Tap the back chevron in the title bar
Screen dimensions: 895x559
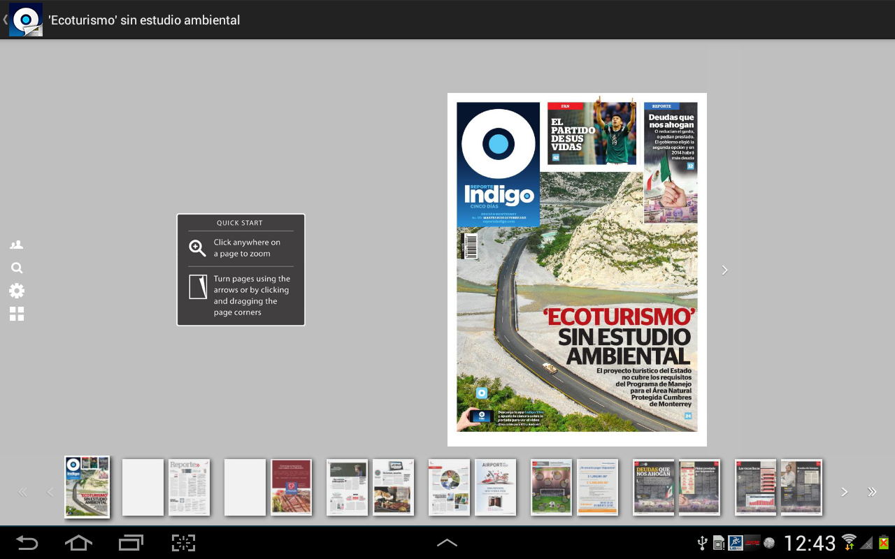[5, 20]
